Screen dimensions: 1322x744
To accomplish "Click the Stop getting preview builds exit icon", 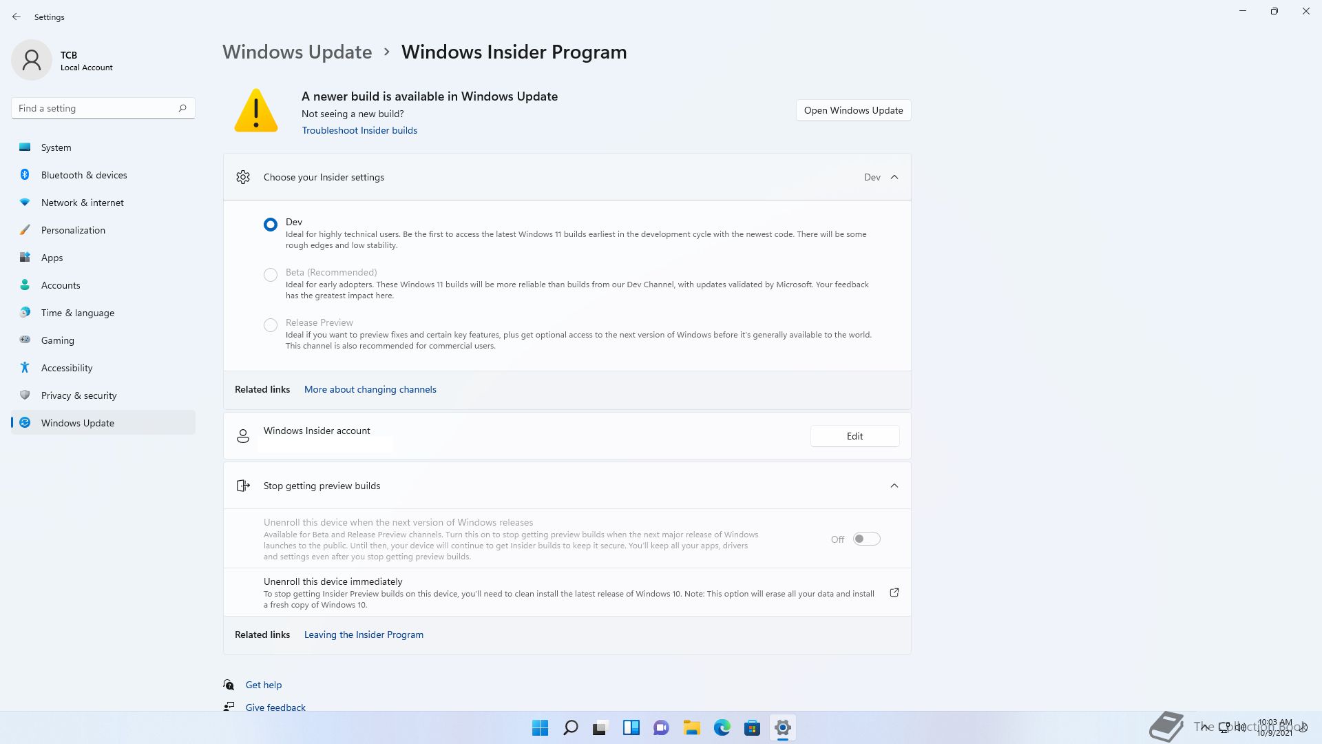I will click(243, 486).
